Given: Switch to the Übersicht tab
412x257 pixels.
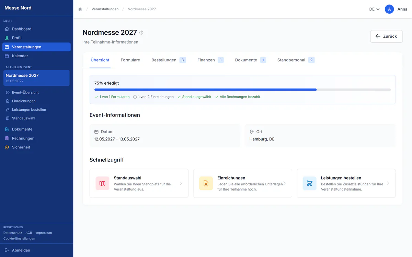Looking at the screenshot, I should point(100,60).
